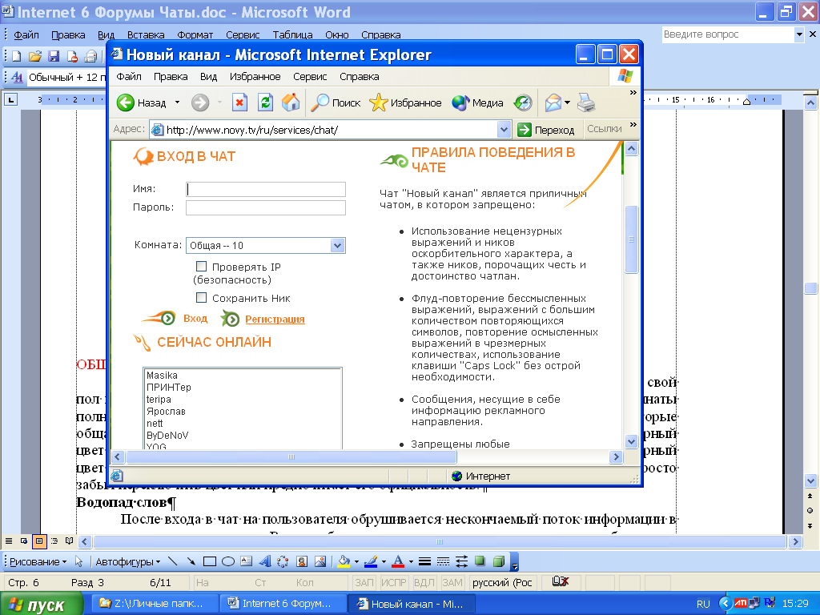
Task: Open the Избранное menu in Internet Explorer
Action: point(255,76)
